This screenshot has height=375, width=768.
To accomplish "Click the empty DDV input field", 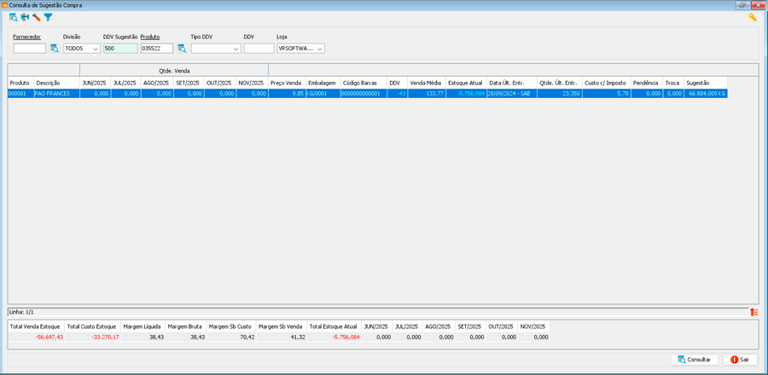I will [259, 49].
